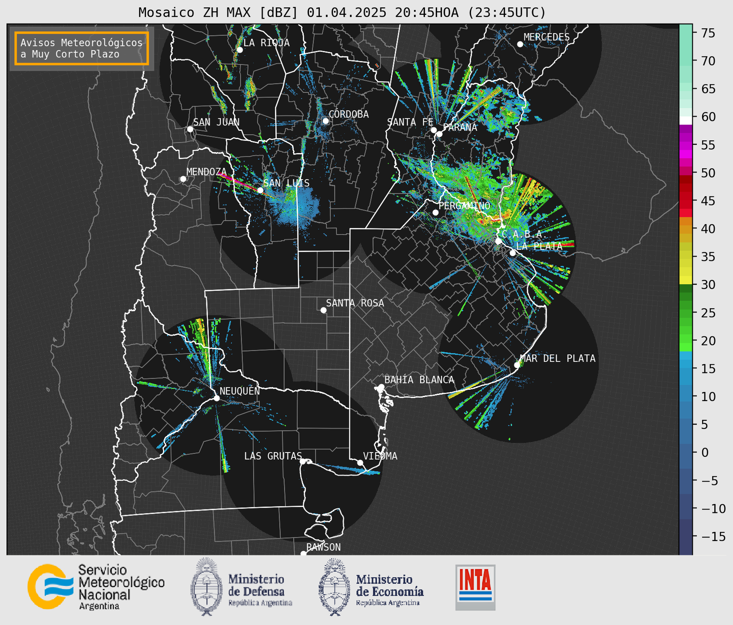Image resolution: width=733 pixels, height=625 pixels.
Task: Click the Las Grutas city dot
Action: pos(303,462)
